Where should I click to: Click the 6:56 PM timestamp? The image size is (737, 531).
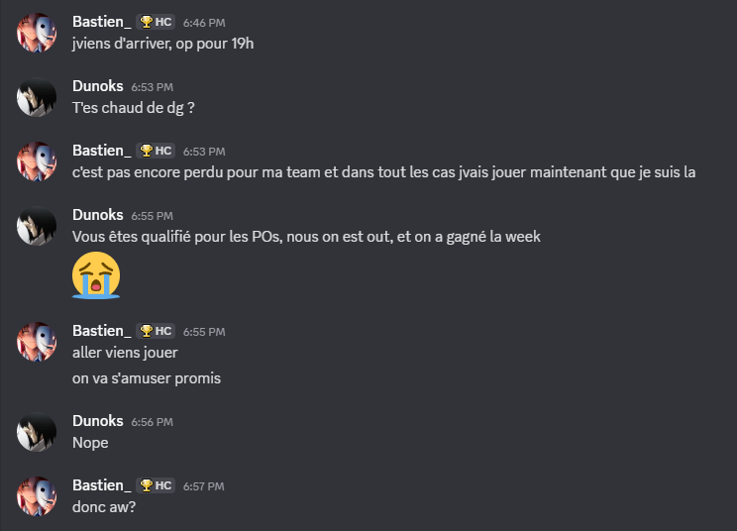point(153,422)
